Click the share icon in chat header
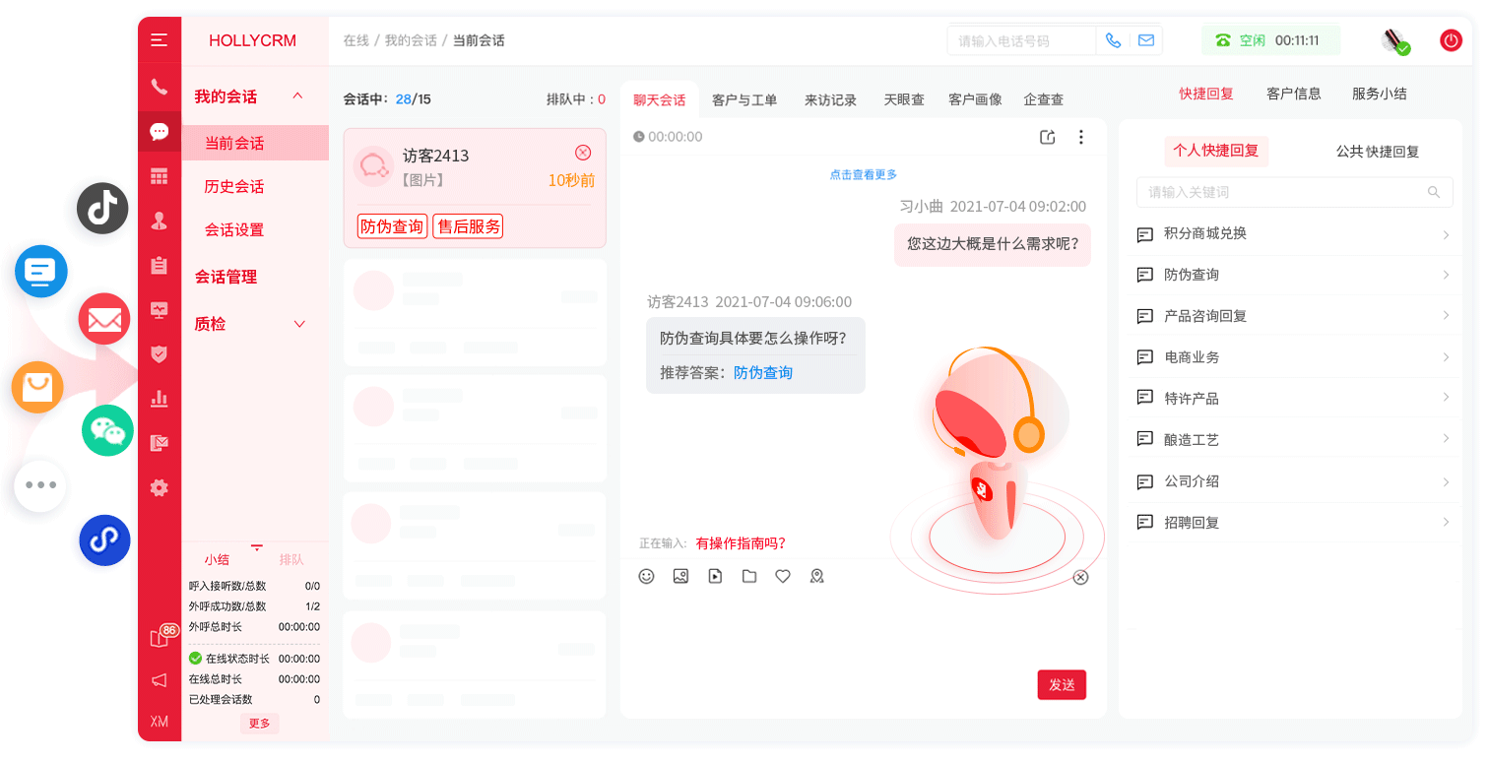Screen dimensions: 1487x762 [1048, 137]
